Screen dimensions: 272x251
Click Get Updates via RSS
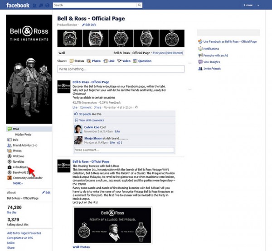(20, 238)
